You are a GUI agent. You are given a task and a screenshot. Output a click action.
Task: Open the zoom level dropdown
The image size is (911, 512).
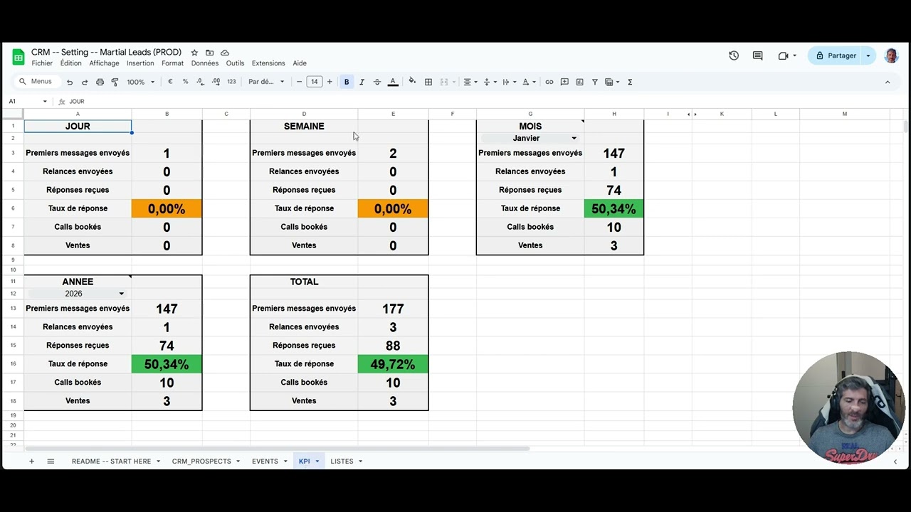[x=140, y=82]
